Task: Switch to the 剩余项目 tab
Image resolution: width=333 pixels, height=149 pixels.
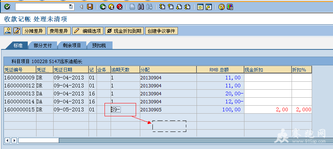Action: click(x=72, y=45)
